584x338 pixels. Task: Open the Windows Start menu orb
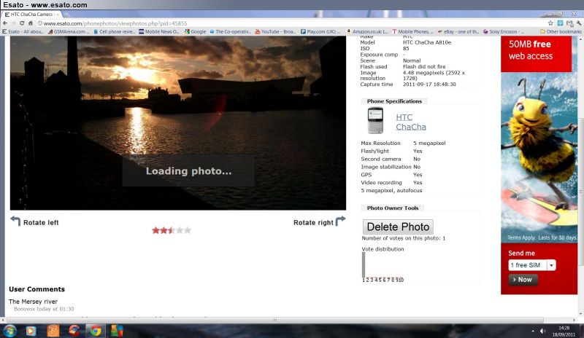click(9, 331)
